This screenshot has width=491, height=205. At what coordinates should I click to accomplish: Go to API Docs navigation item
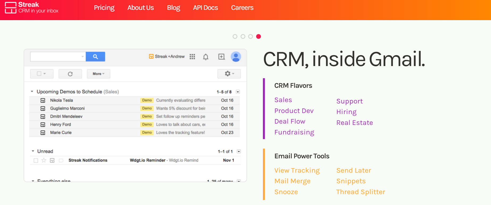pyautogui.click(x=205, y=8)
